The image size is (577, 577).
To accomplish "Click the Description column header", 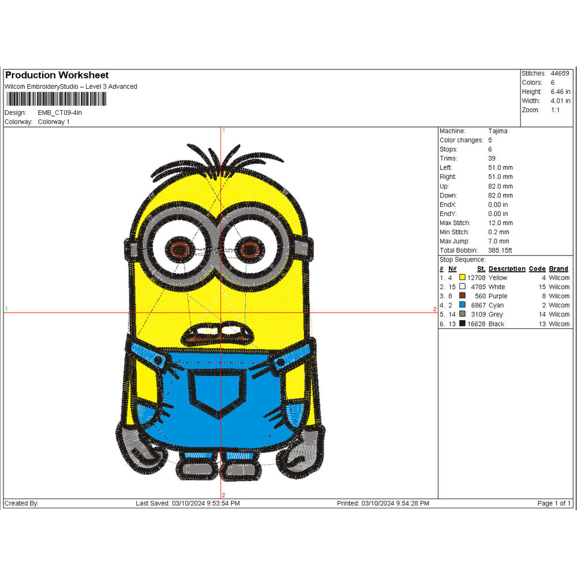I will coord(507,269).
